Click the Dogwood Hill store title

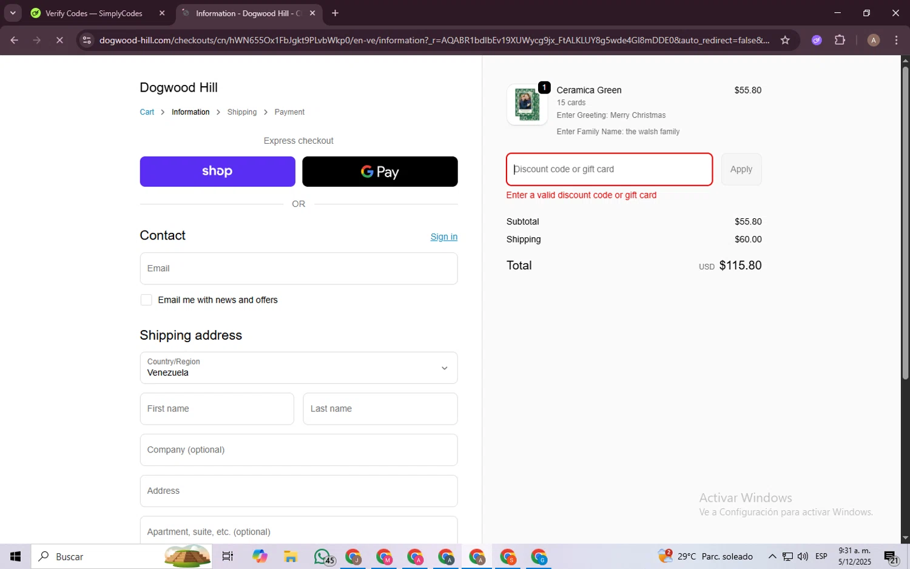(x=178, y=87)
